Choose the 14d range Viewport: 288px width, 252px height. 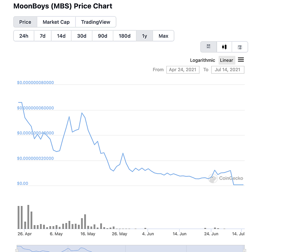click(61, 36)
